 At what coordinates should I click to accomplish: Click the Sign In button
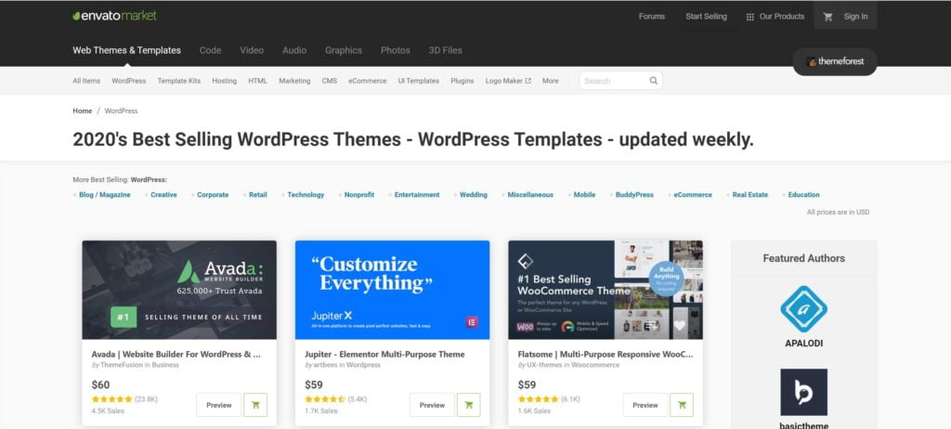tap(855, 17)
